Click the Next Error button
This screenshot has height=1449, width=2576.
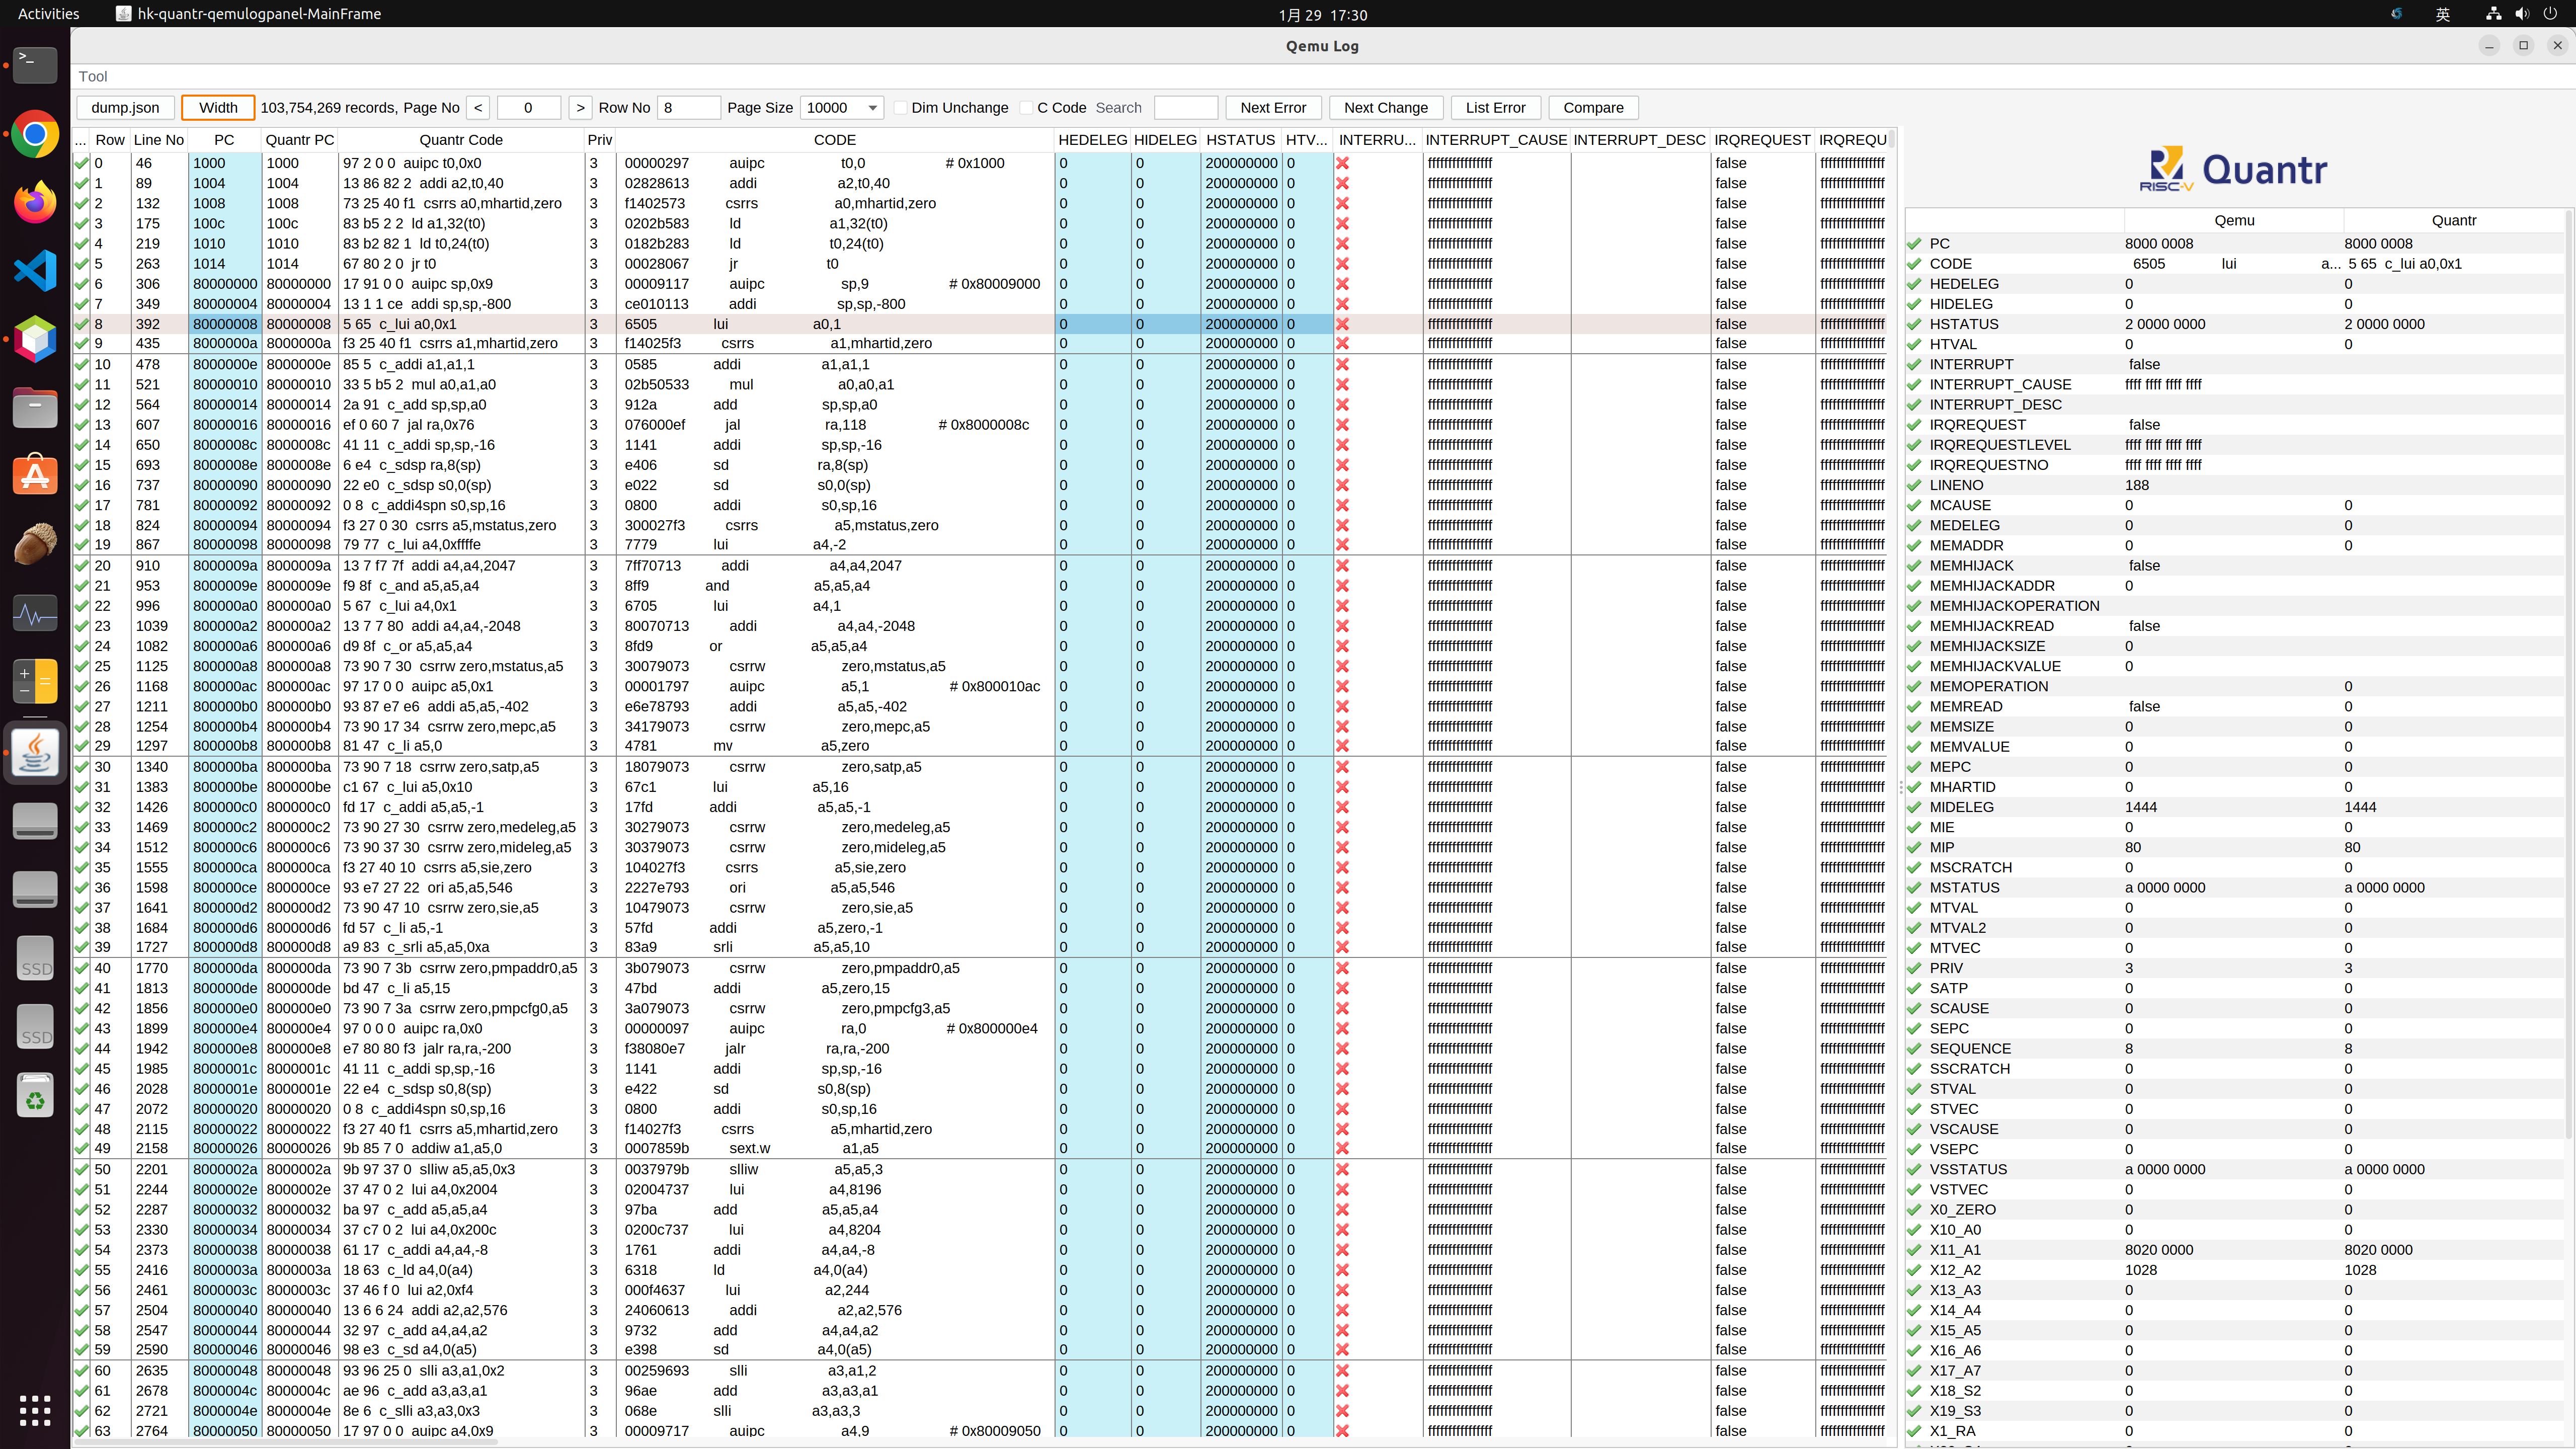coord(1273,108)
